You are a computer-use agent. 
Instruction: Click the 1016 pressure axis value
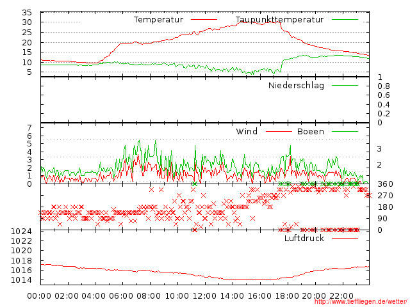click(x=21, y=270)
